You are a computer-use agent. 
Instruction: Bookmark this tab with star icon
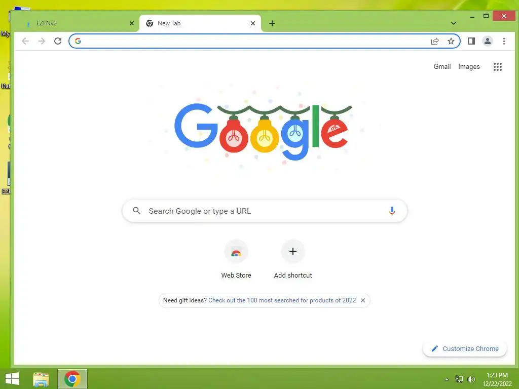[x=451, y=41]
